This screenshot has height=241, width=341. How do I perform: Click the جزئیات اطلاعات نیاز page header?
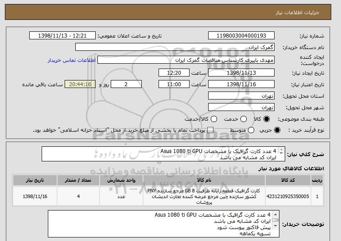coord(297,12)
